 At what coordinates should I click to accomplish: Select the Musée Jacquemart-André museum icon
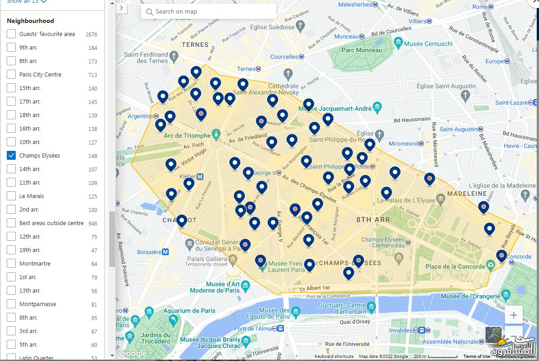(x=377, y=108)
